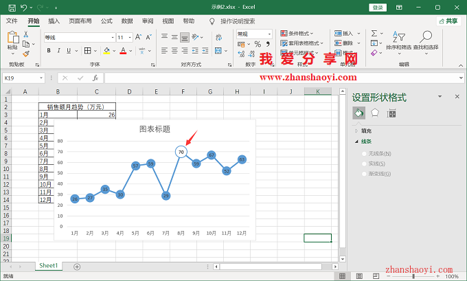Select the Solid line radio option
This screenshot has height=281, width=467.
point(364,164)
